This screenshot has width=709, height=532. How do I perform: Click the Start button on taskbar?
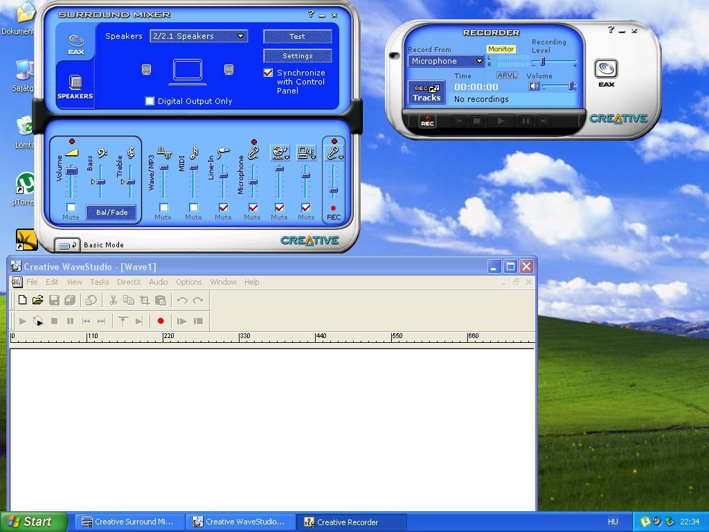[33, 522]
